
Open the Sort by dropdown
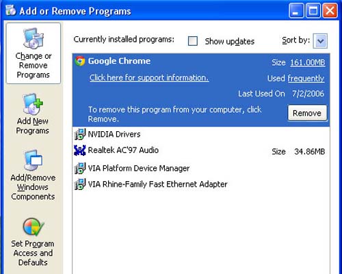320,41
